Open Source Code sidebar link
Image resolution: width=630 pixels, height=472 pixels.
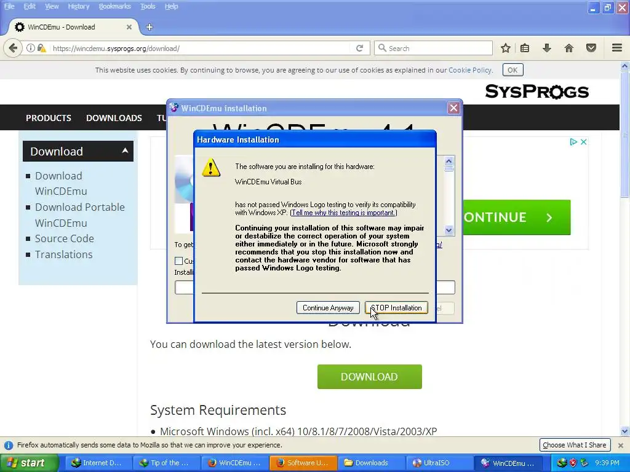(x=64, y=238)
